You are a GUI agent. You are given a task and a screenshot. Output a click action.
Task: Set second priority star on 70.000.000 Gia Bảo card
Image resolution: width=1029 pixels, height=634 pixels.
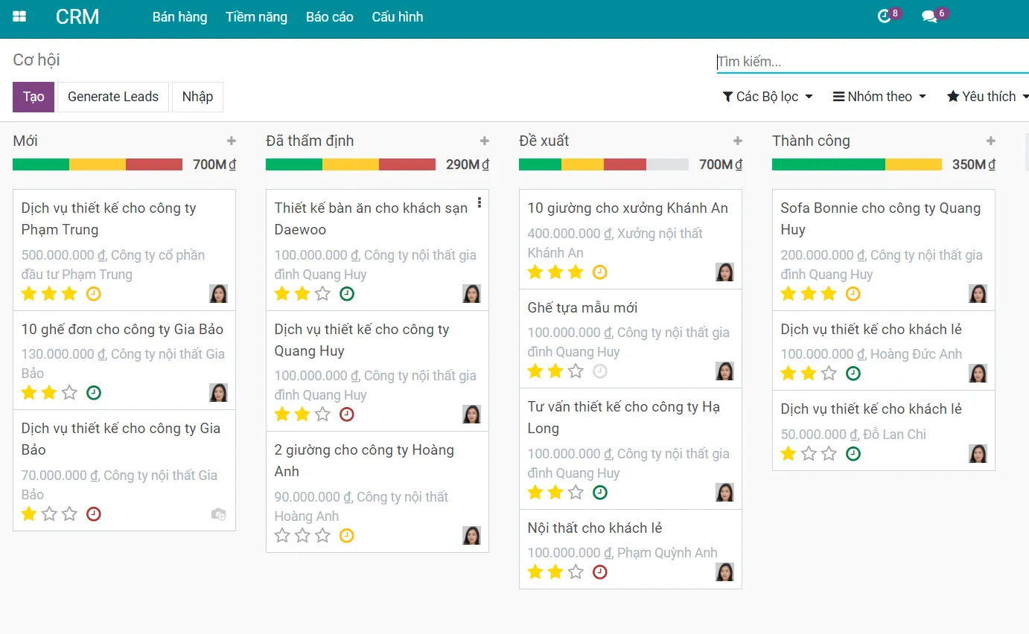[49, 513]
